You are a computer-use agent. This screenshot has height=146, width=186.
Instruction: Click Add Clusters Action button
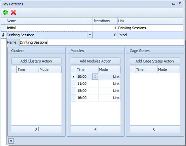[36, 61]
